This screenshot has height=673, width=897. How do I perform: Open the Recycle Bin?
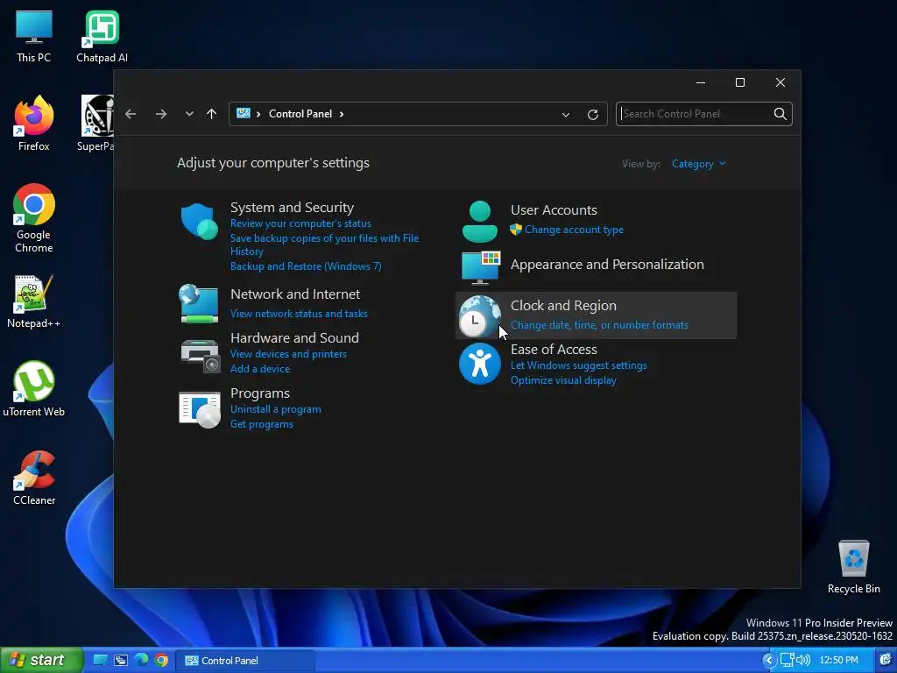click(853, 567)
